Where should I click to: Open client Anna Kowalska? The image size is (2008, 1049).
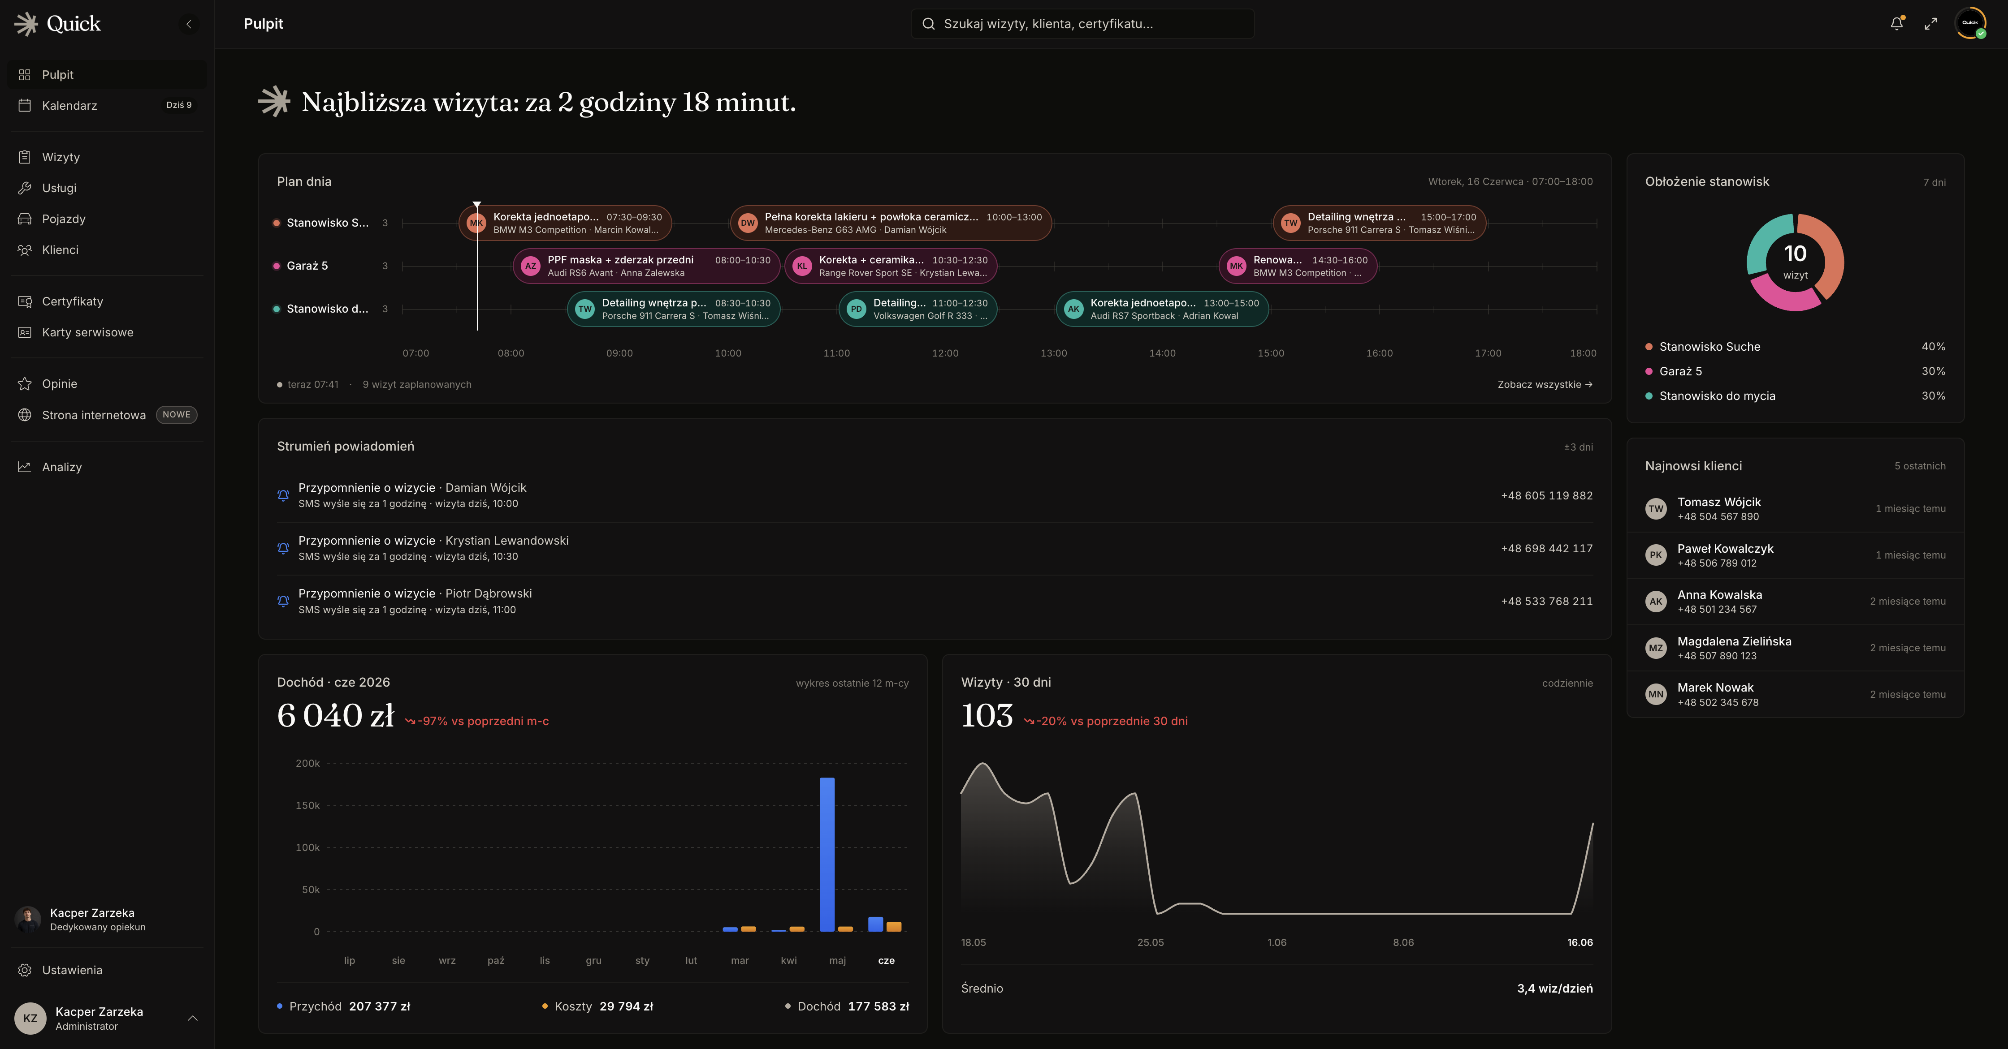(1794, 601)
